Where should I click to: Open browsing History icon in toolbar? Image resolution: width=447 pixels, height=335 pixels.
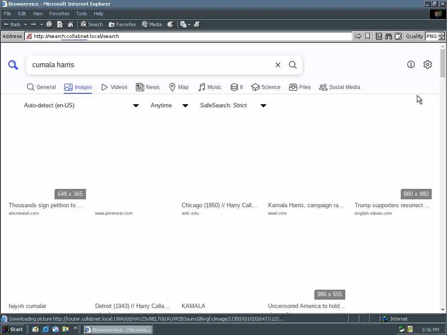pos(171,24)
